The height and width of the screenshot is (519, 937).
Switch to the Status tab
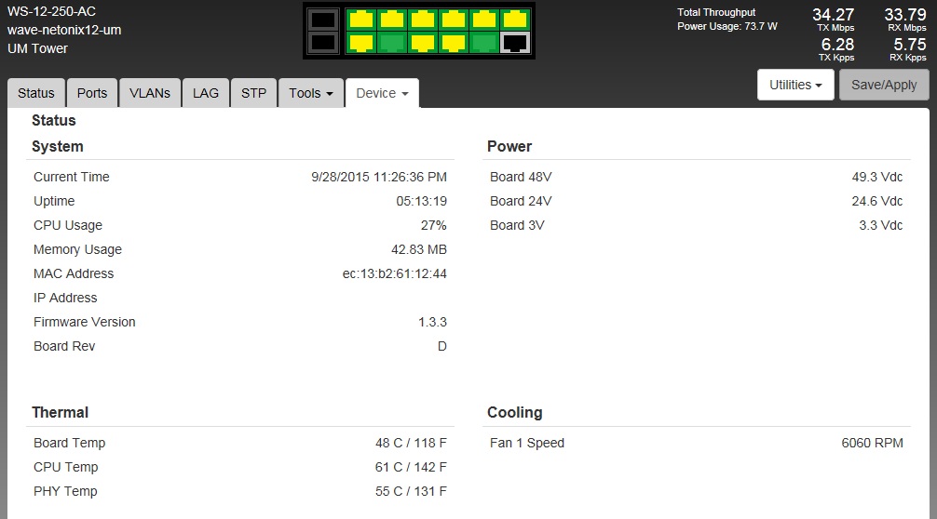point(36,93)
